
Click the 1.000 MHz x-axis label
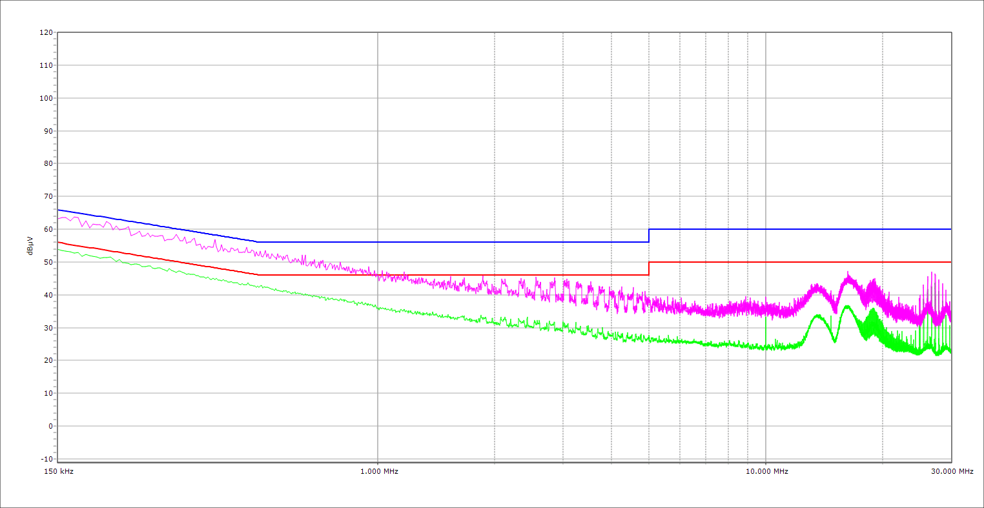coord(379,472)
